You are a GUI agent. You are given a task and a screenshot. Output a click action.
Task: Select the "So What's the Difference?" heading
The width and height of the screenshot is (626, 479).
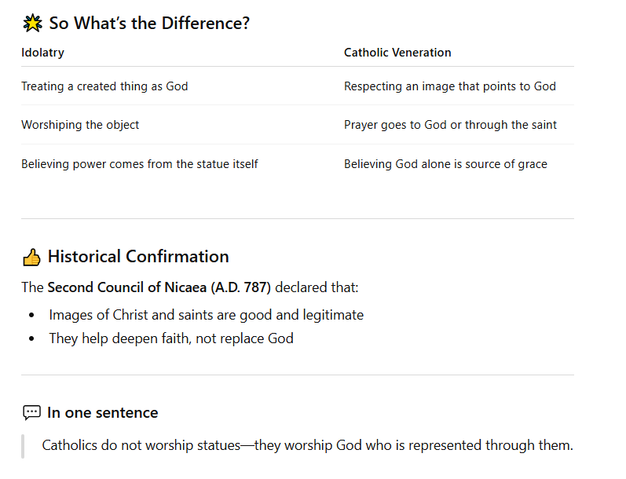coord(149,24)
